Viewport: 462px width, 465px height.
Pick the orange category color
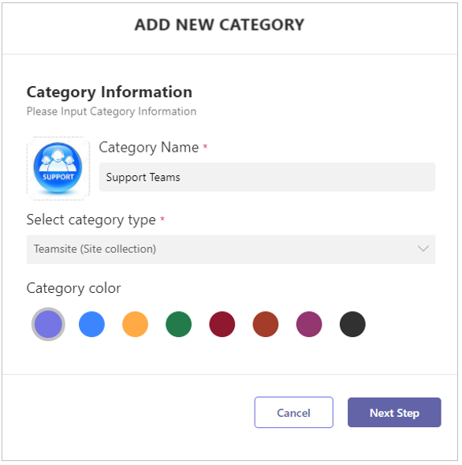[x=135, y=324]
